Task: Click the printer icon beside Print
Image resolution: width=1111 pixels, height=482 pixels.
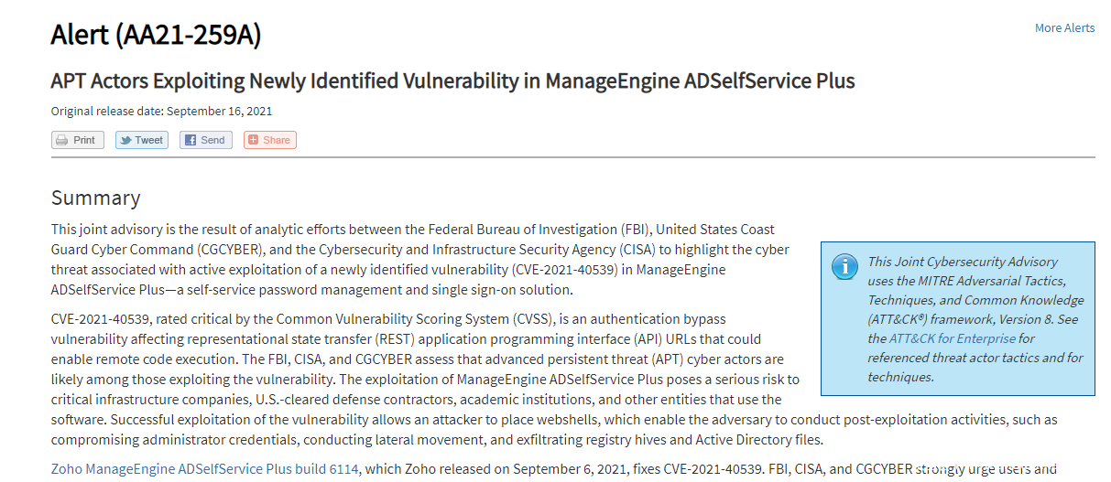Action: pyautogui.click(x=62, y=140)
